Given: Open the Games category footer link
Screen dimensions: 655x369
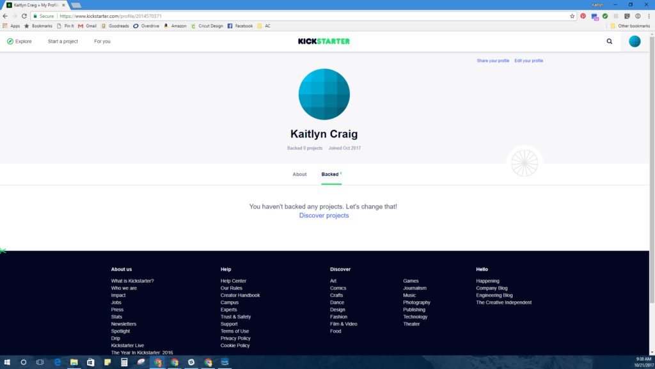Looking at the screenshot, I should pyautogui.click(x=411, y=281).
